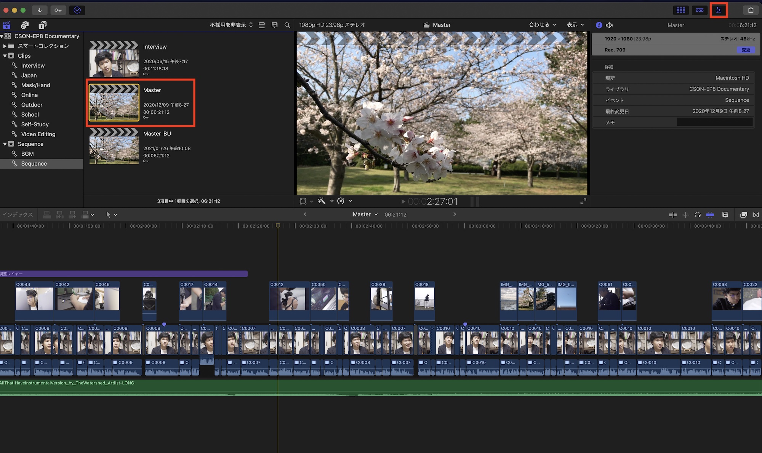Click the background tasks checkmark icon
Viewport: 762px width, 453px height.
(77, 10)
